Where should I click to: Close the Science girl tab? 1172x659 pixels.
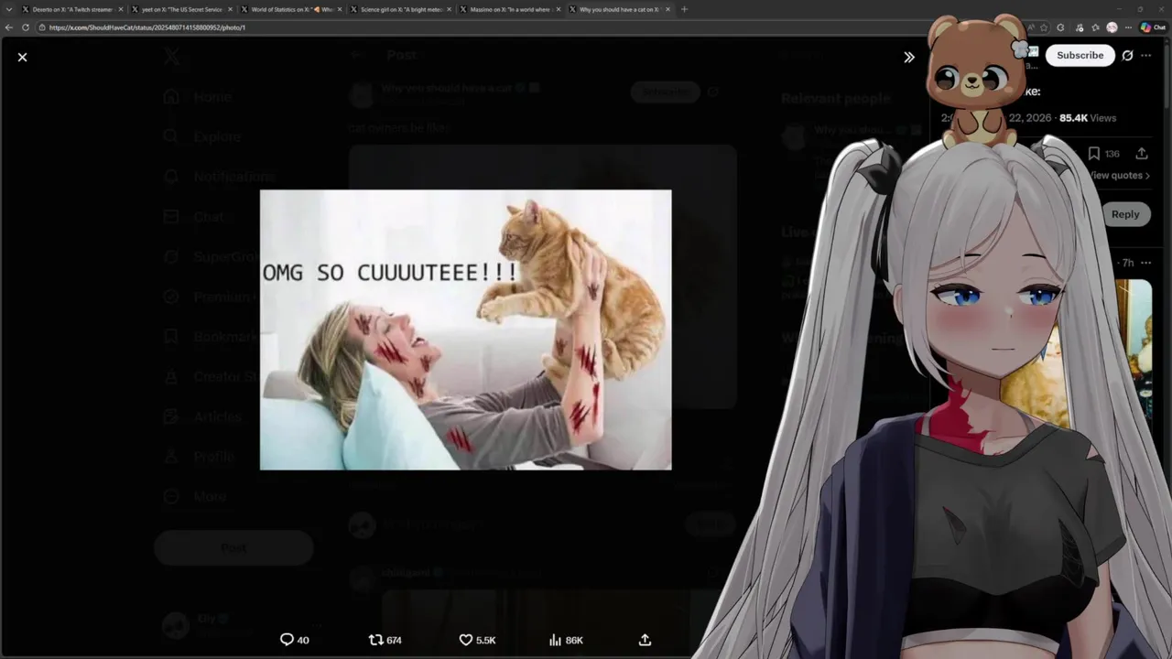pyautogui.click(x=449, y=9)
